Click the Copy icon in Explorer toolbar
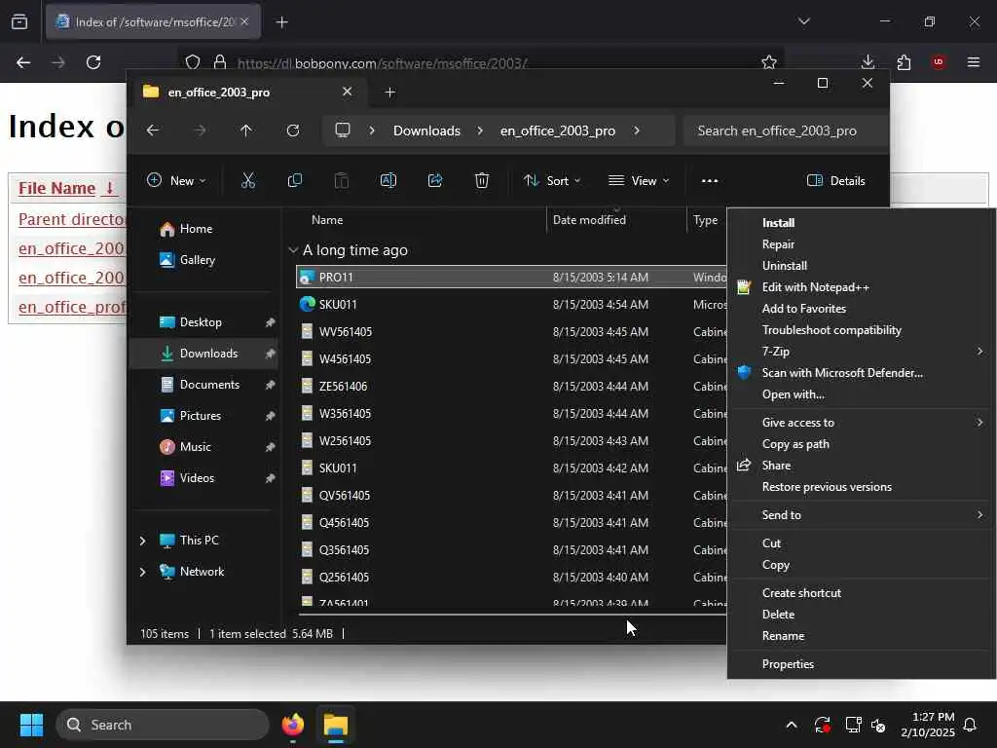The image size is (997, 748). click(x=294, y=180)
